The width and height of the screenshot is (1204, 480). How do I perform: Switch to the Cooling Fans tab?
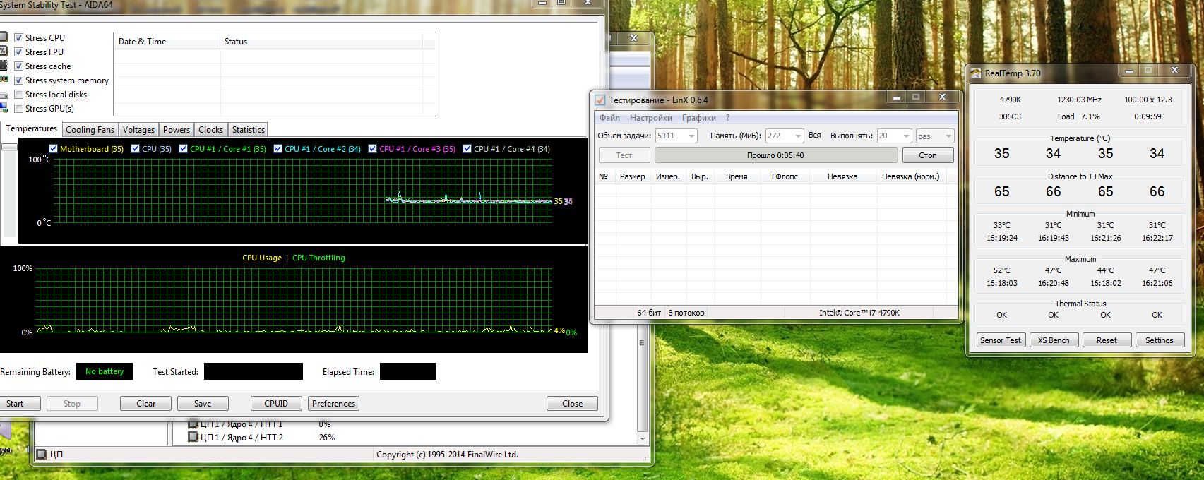pos(90,130)
